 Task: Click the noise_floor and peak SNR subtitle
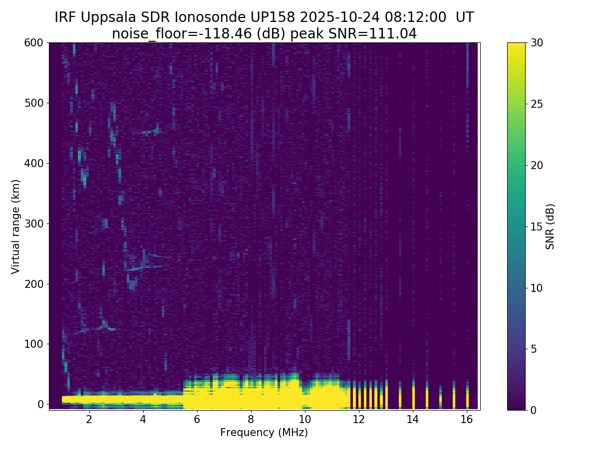[264, 34]
